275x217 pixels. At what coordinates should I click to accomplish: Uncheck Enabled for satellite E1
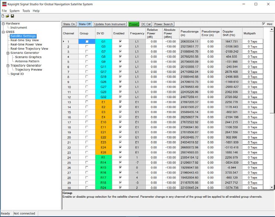click(x=120, y=102)
